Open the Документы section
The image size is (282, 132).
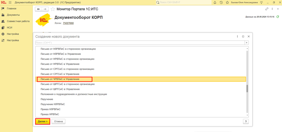(x=13, y=15)
